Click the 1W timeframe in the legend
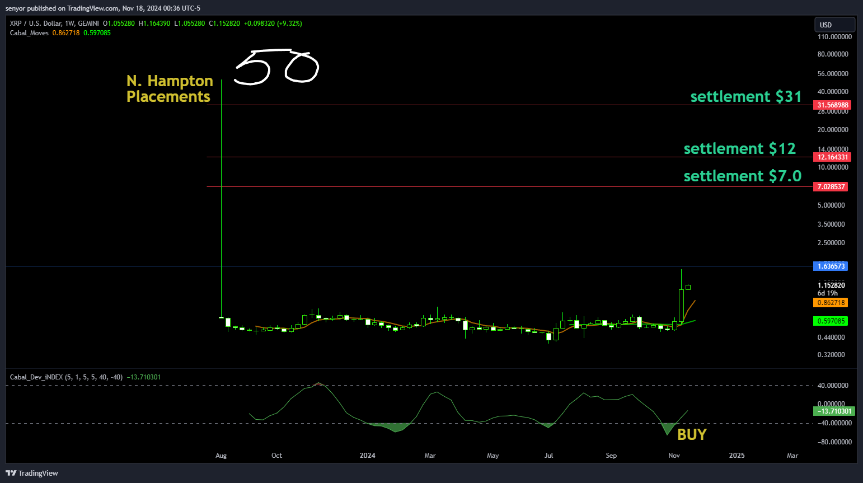The width and height of the screenshot is (863, 483). 70,24
